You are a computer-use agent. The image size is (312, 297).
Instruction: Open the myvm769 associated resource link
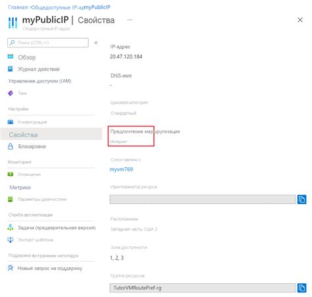(121, 169)
